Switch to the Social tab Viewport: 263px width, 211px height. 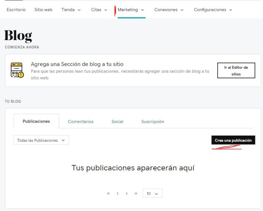click(x=117, y=122)
